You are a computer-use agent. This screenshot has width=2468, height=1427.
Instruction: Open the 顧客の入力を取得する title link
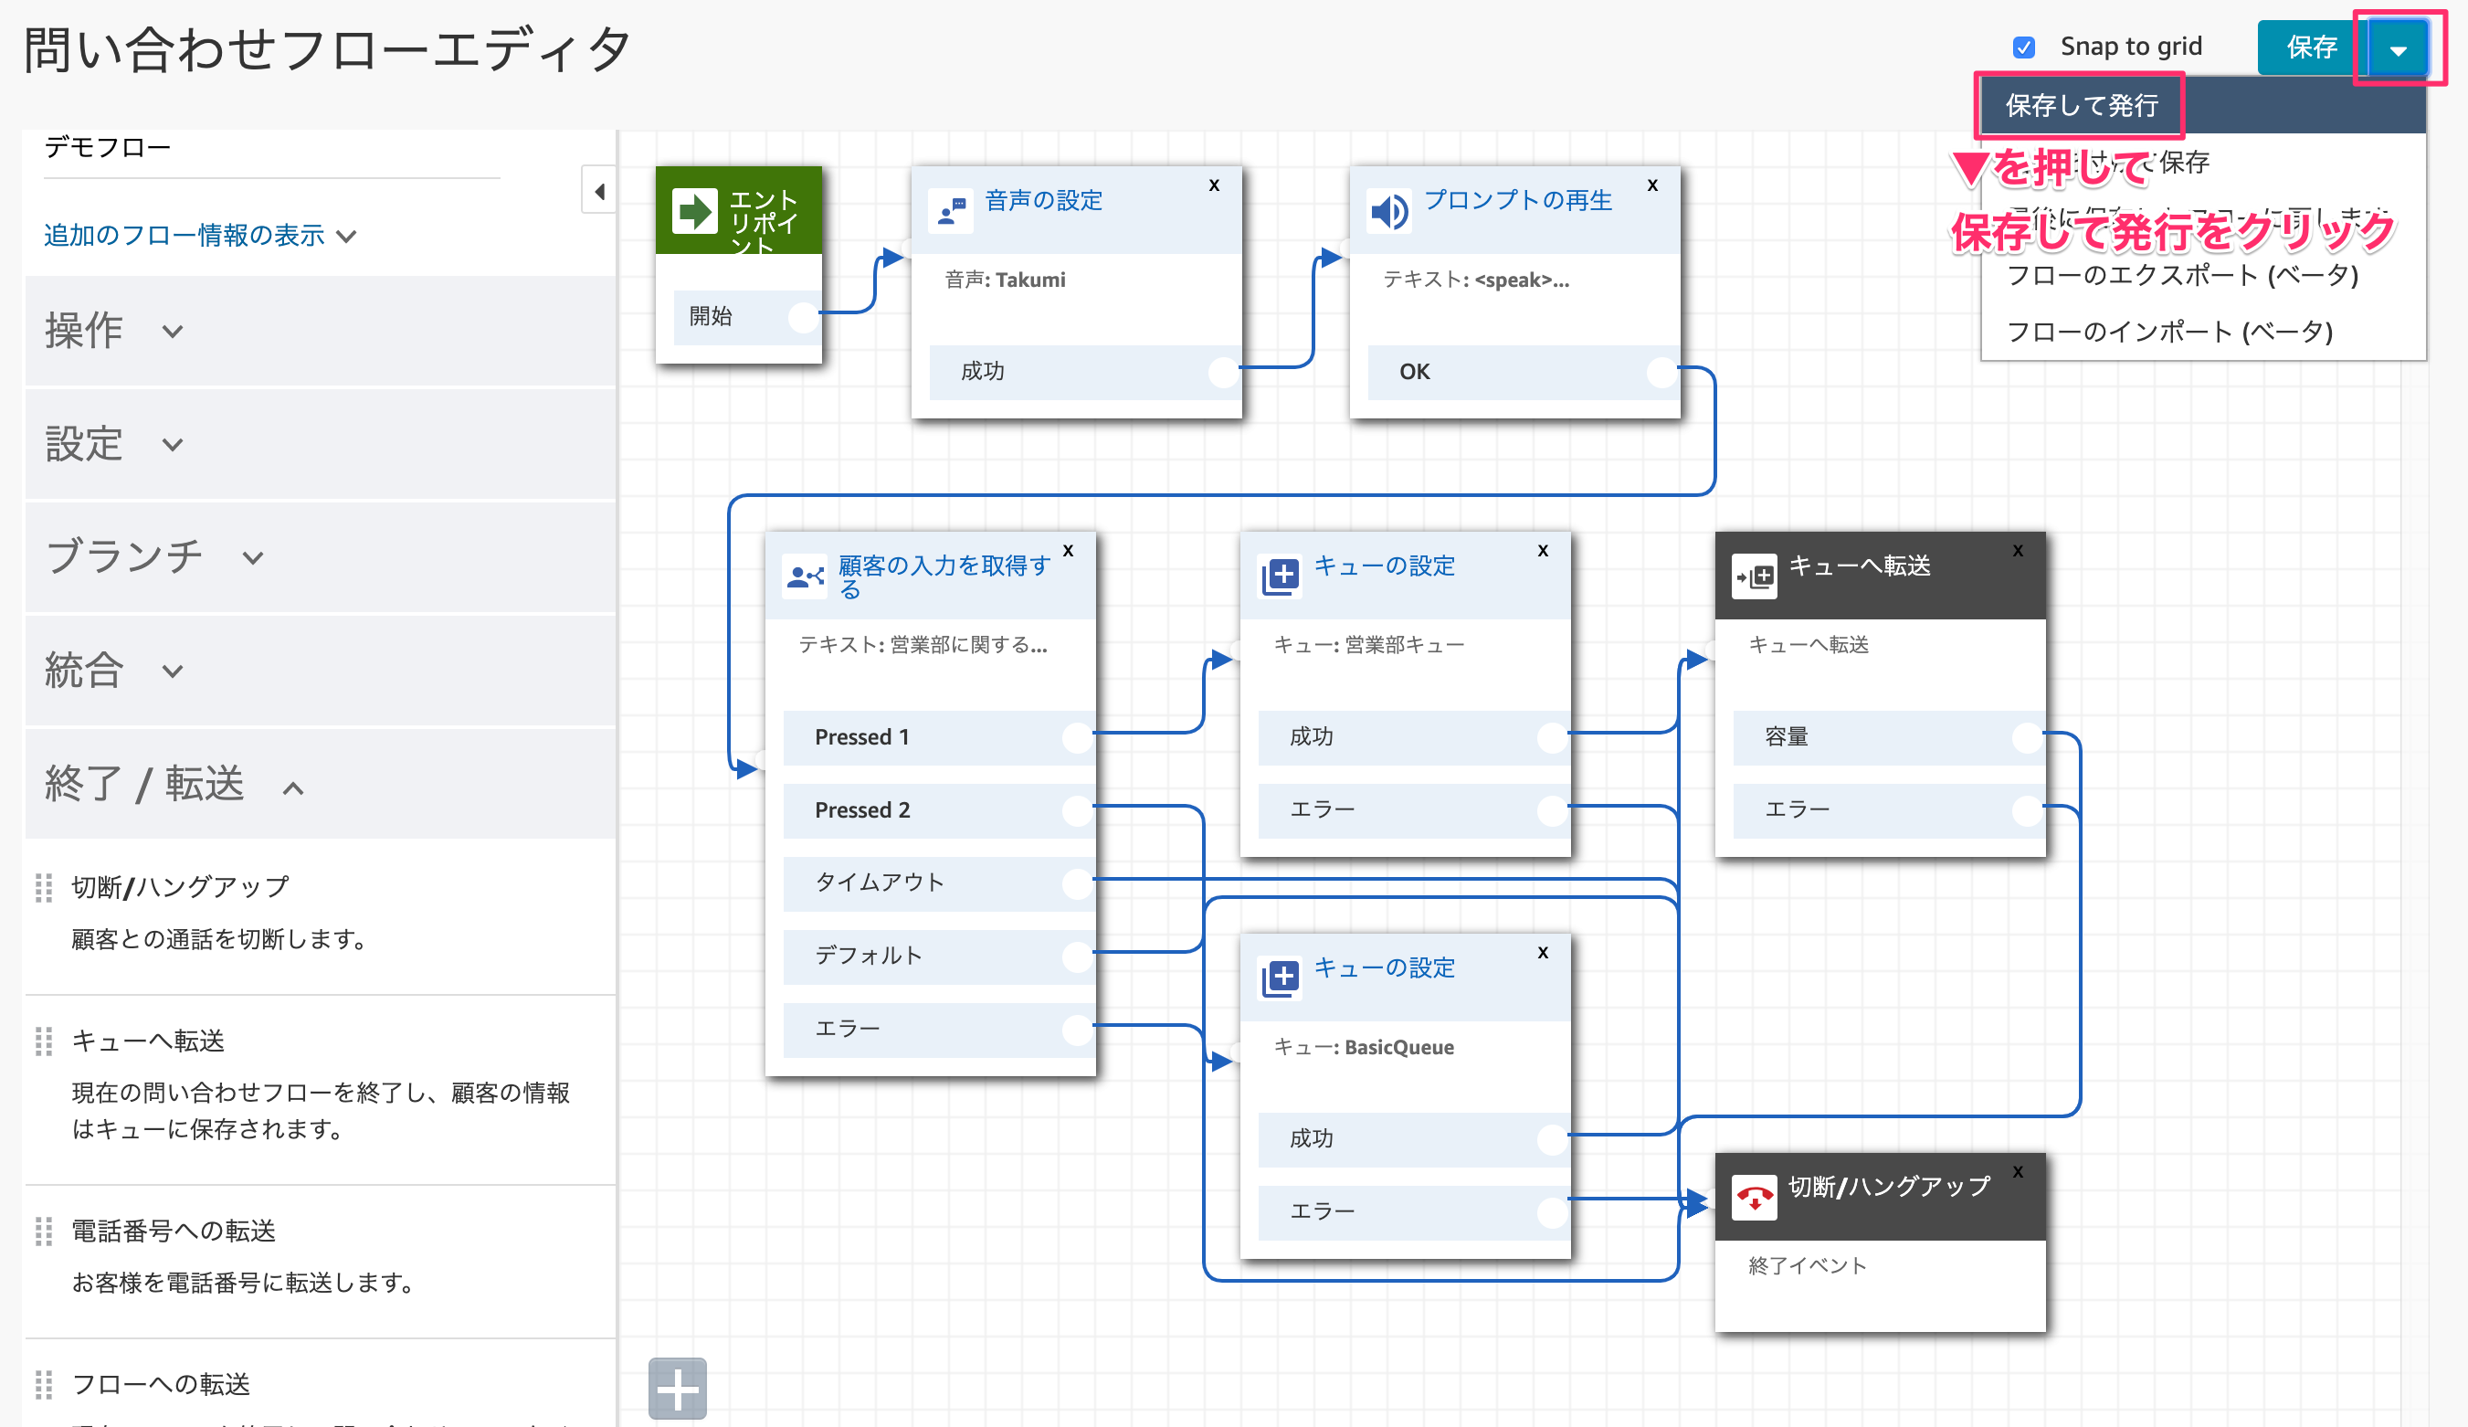(944, 576)
